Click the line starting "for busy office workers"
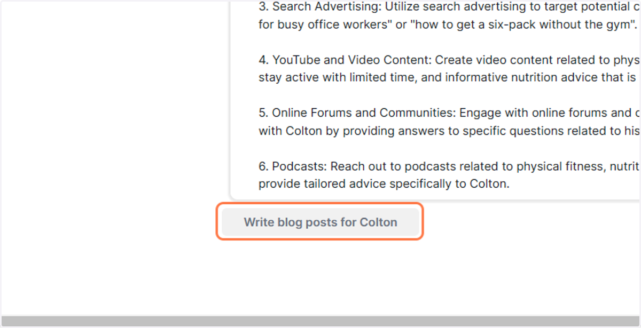The height and width of the screenshot is (328, 641). click(449, 25)
